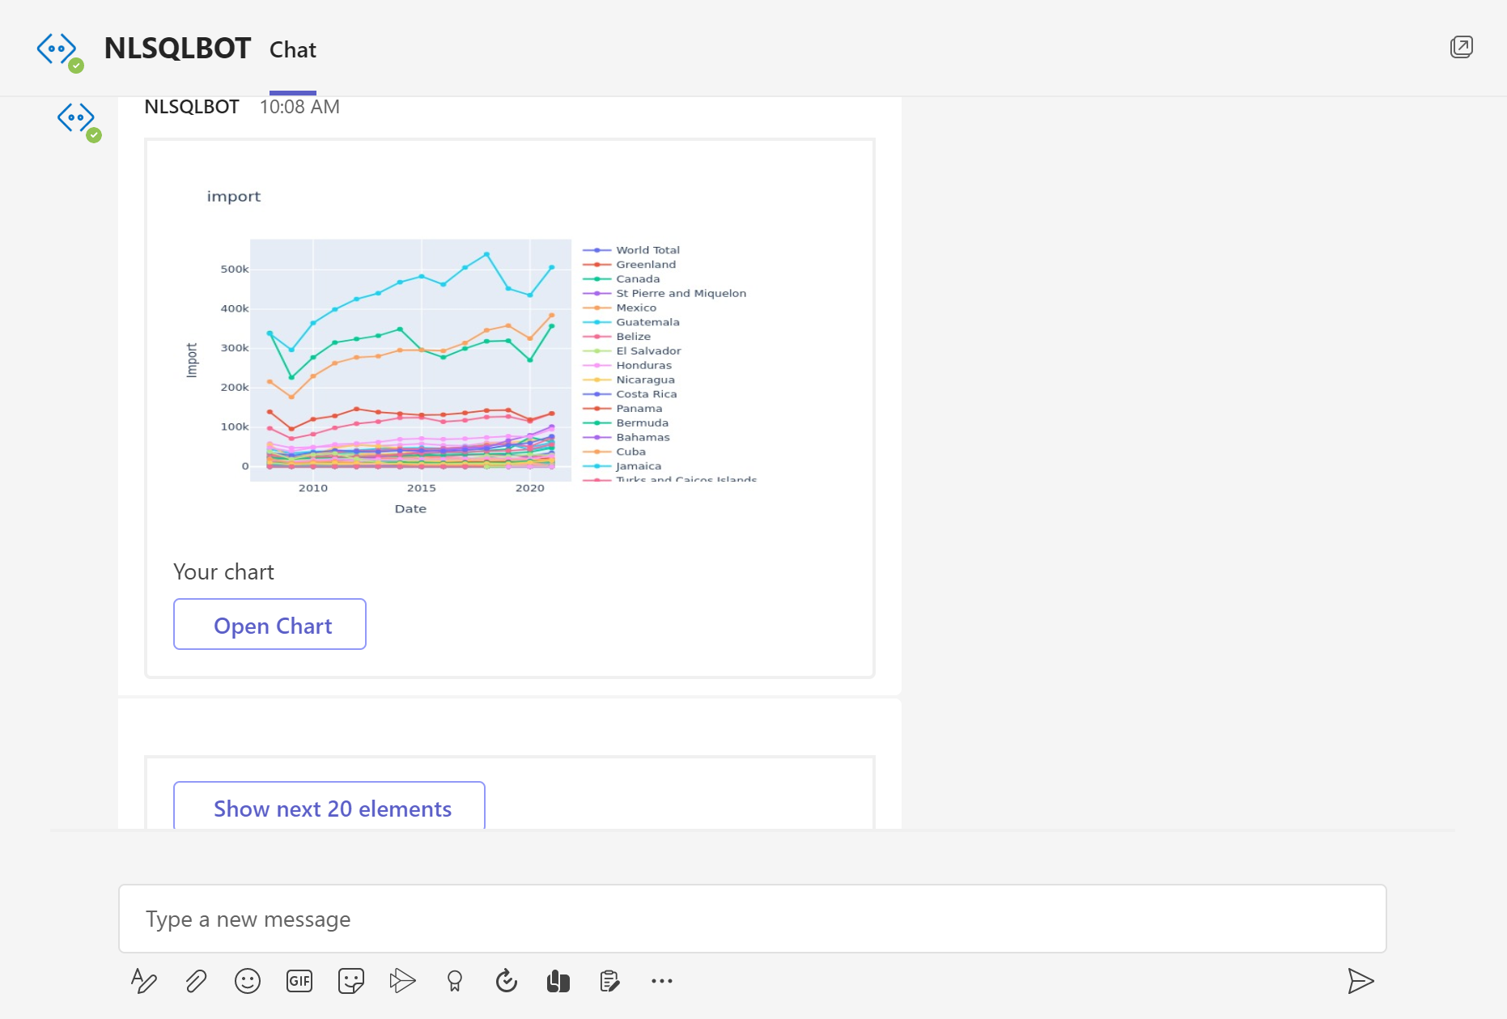Expand more messaging options

pos(662,980)
